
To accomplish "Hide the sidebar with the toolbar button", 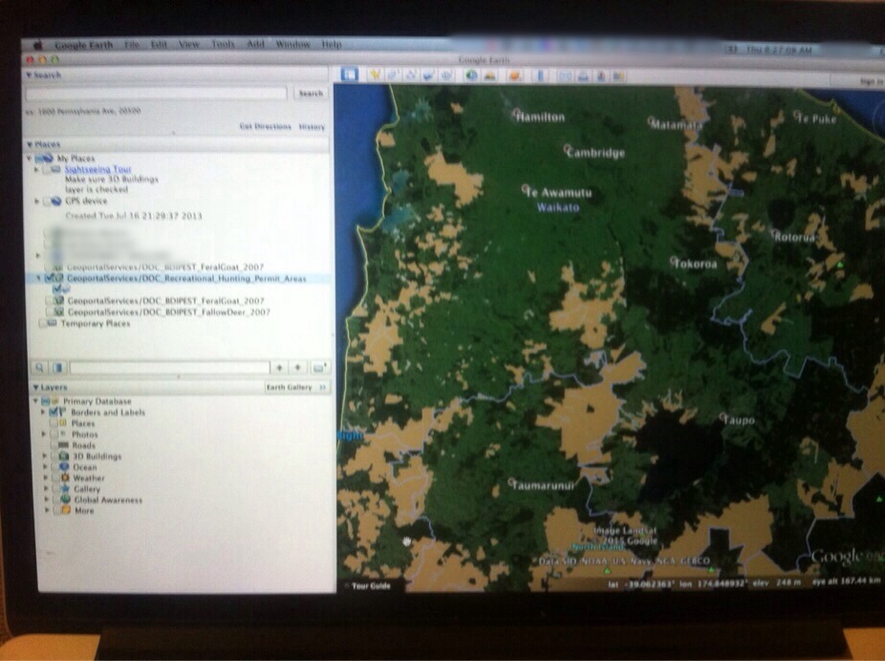I will [350, 75].
